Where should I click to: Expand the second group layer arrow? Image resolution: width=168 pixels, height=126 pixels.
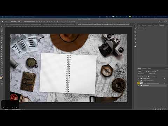(x=140, y=81)
